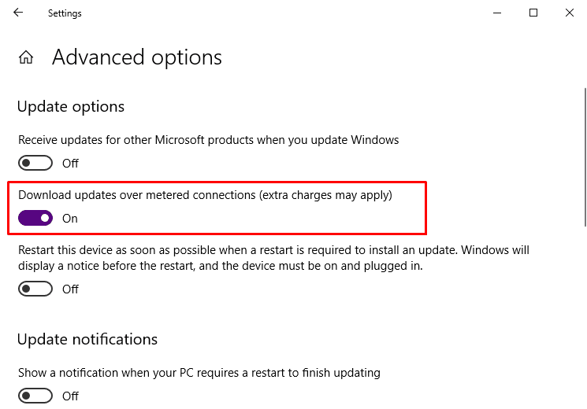This screenshot has width=587, height=409.
Task: Click the Settings window title text
Action: coord(65,13)
